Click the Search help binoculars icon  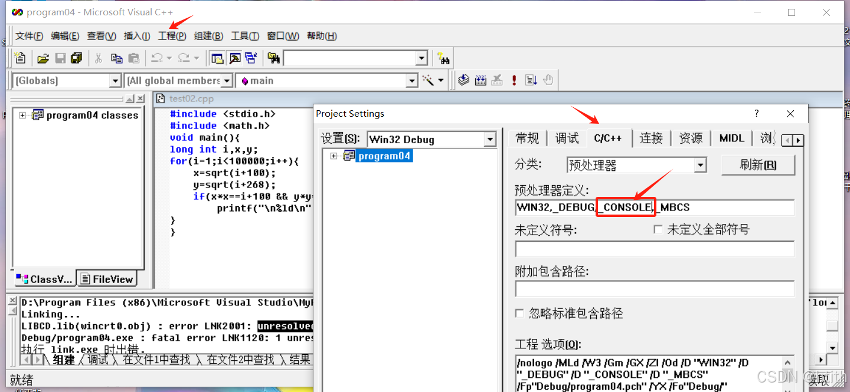click(x=443, y=58)
